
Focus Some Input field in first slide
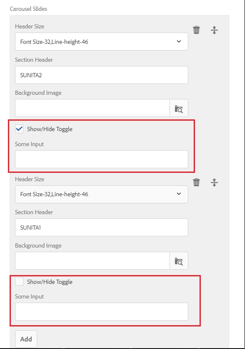coord(102,159)
